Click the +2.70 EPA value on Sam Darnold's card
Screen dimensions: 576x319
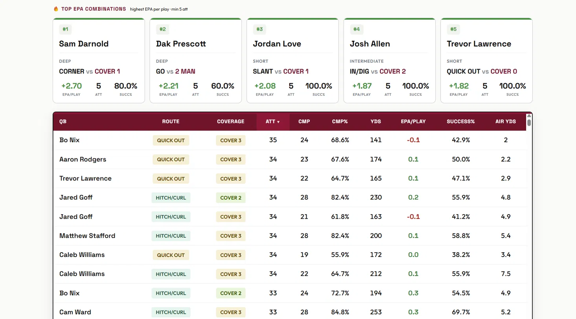coord(71,86)
